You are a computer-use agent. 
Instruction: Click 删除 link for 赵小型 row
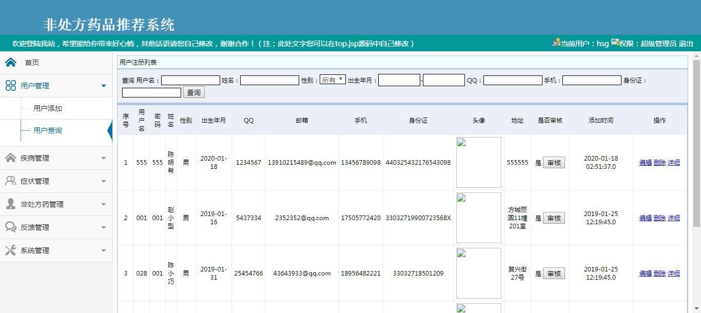tap(659, 218)
